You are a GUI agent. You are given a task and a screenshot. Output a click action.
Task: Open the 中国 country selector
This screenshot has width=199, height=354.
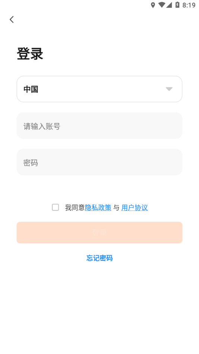(99, 89)
